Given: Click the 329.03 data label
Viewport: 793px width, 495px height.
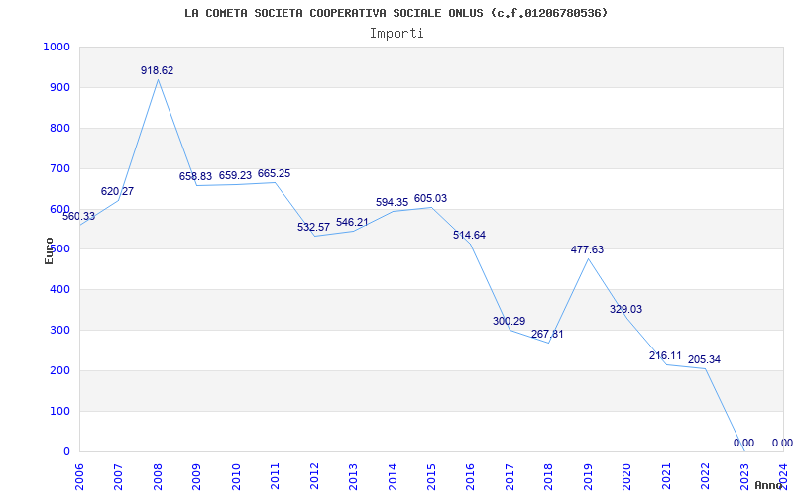Looking at the screenshot, I should pos(626,310).
